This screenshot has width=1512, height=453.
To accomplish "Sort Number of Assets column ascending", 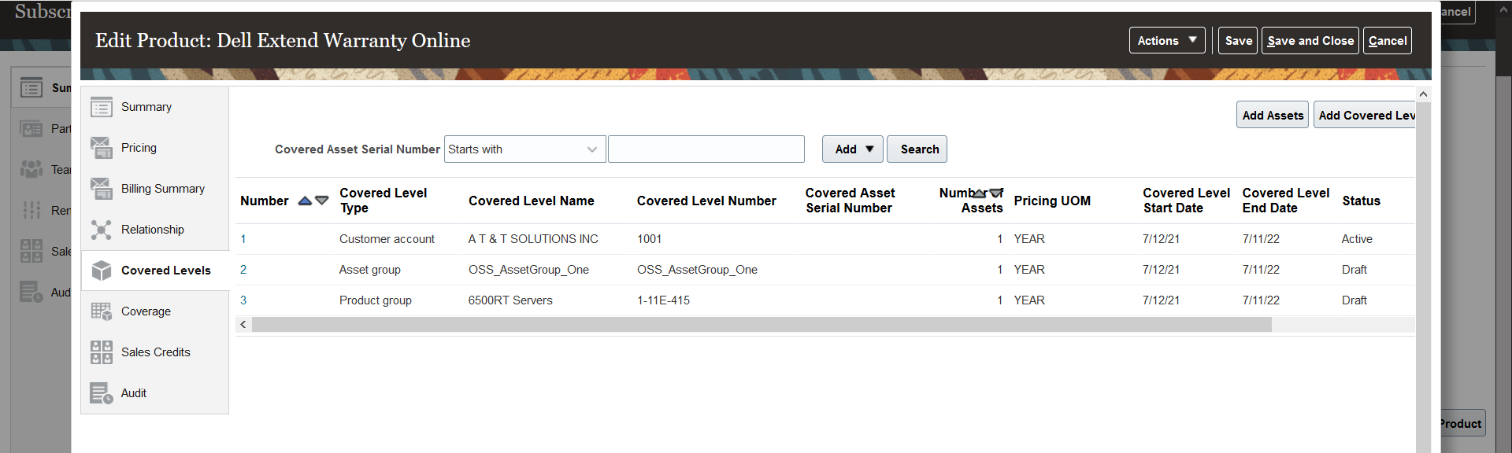I will [x=980, y=193].
